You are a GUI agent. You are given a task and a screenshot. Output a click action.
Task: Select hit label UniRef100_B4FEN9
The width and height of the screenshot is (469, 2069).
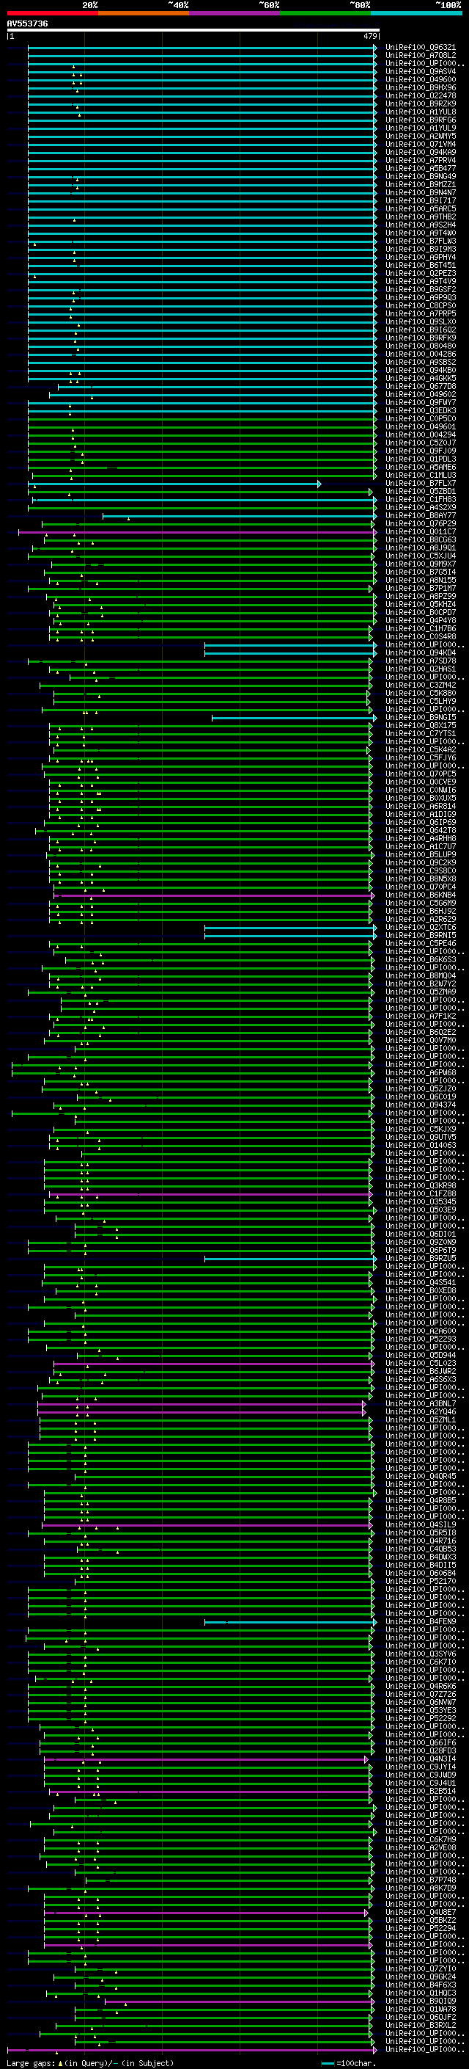(x=421, y=1621)
